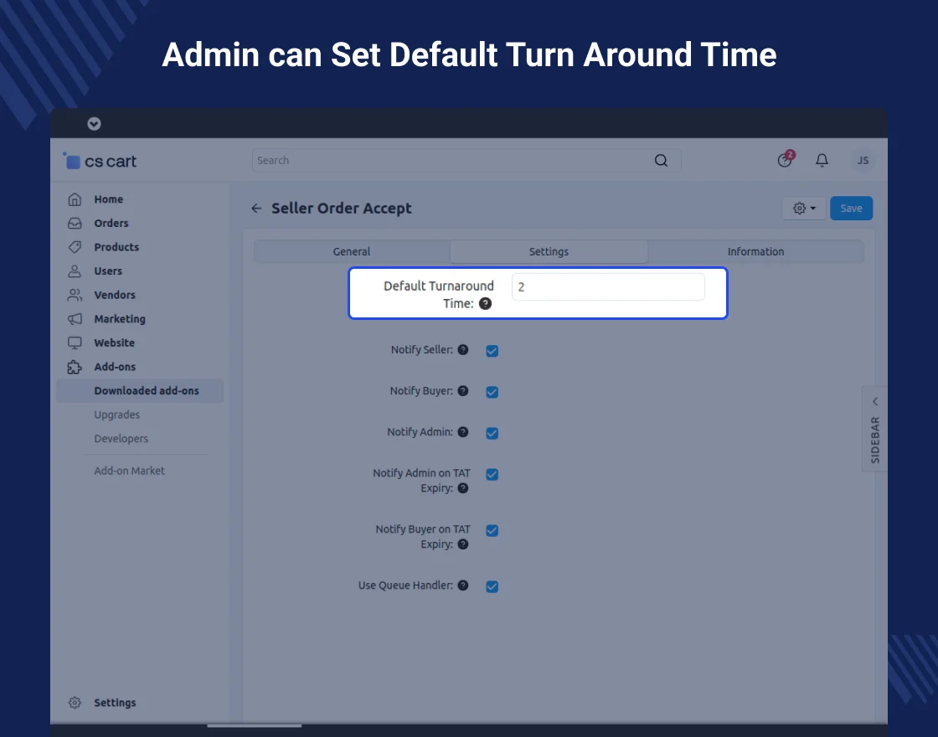Click the notifications bell icon
This screenshot has width=938, height=737.
tap(822, 160)
